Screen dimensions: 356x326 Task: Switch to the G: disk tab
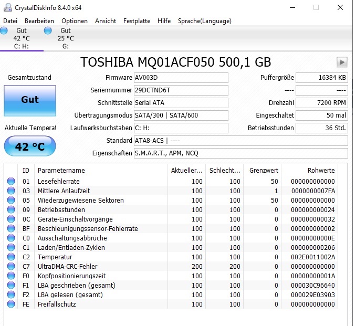point(66,38)
